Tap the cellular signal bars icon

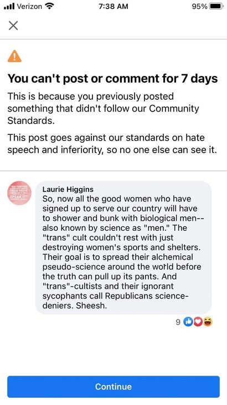click(x=9, y=7)
